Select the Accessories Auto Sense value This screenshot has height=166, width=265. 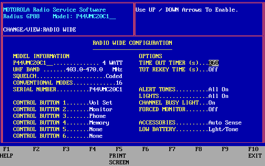[x=225, y=123]
